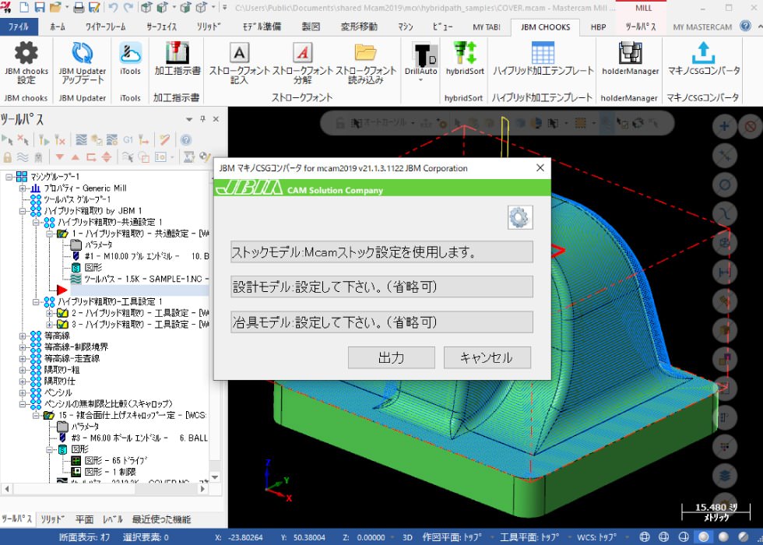Collapse the マシングループ-1 tree node

[x=9, y=177]
